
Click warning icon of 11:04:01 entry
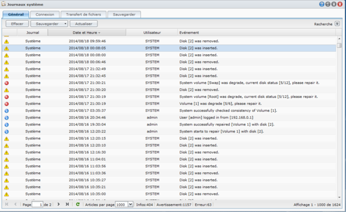click(6, 160)
